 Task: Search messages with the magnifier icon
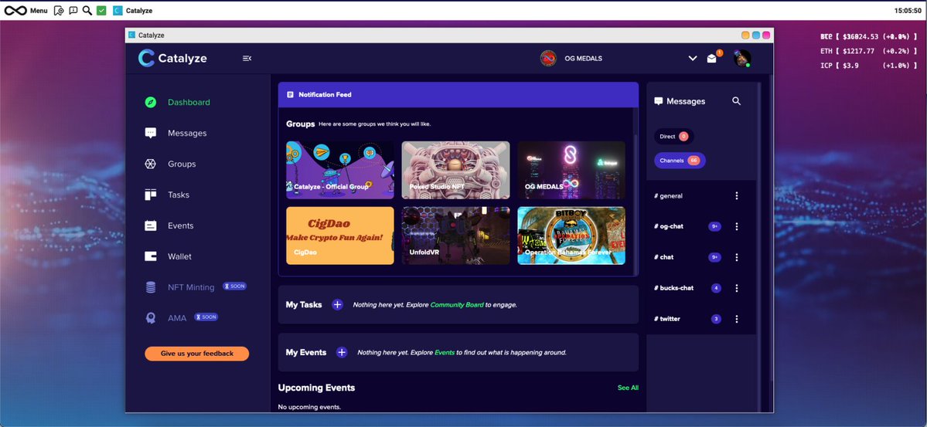click(x=737, y=101)
